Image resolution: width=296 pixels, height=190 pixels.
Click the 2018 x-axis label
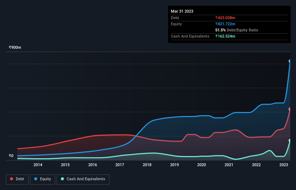[x=147, y=165]
